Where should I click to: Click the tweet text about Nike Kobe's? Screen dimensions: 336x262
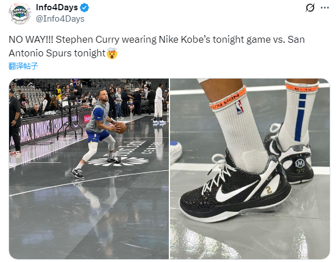click(156, 46)
